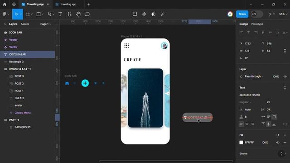
Task: Add a new fill with plus
Action: click(x=285, y=135)
